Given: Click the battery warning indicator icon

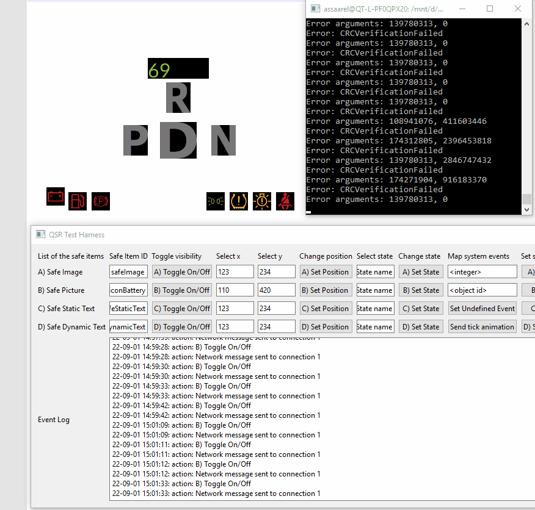Looking at the screenshot, I should tap(55, 196).
